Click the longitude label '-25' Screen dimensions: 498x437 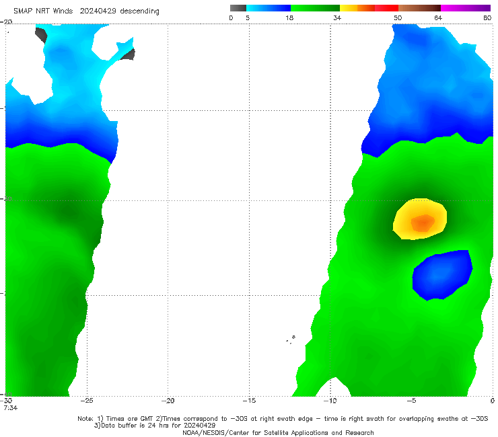point(87,401)
